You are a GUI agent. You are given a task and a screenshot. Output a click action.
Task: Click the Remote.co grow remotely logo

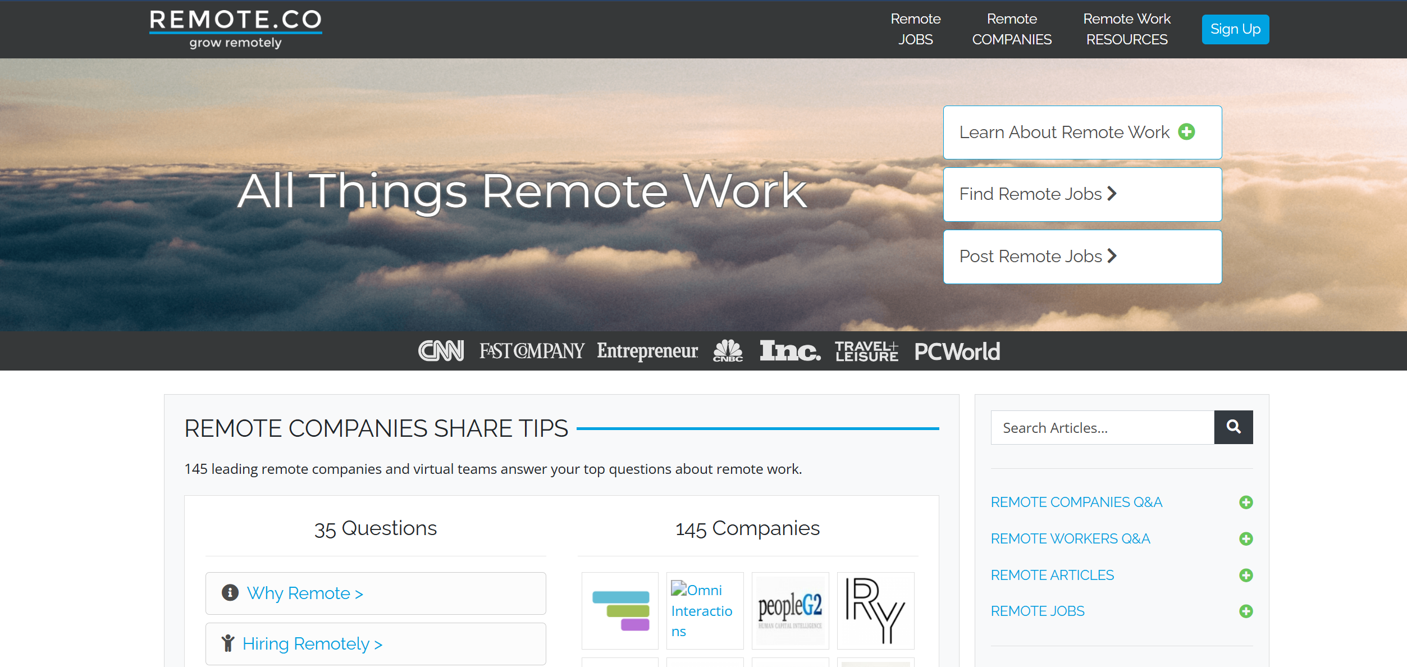pos(235,29)
